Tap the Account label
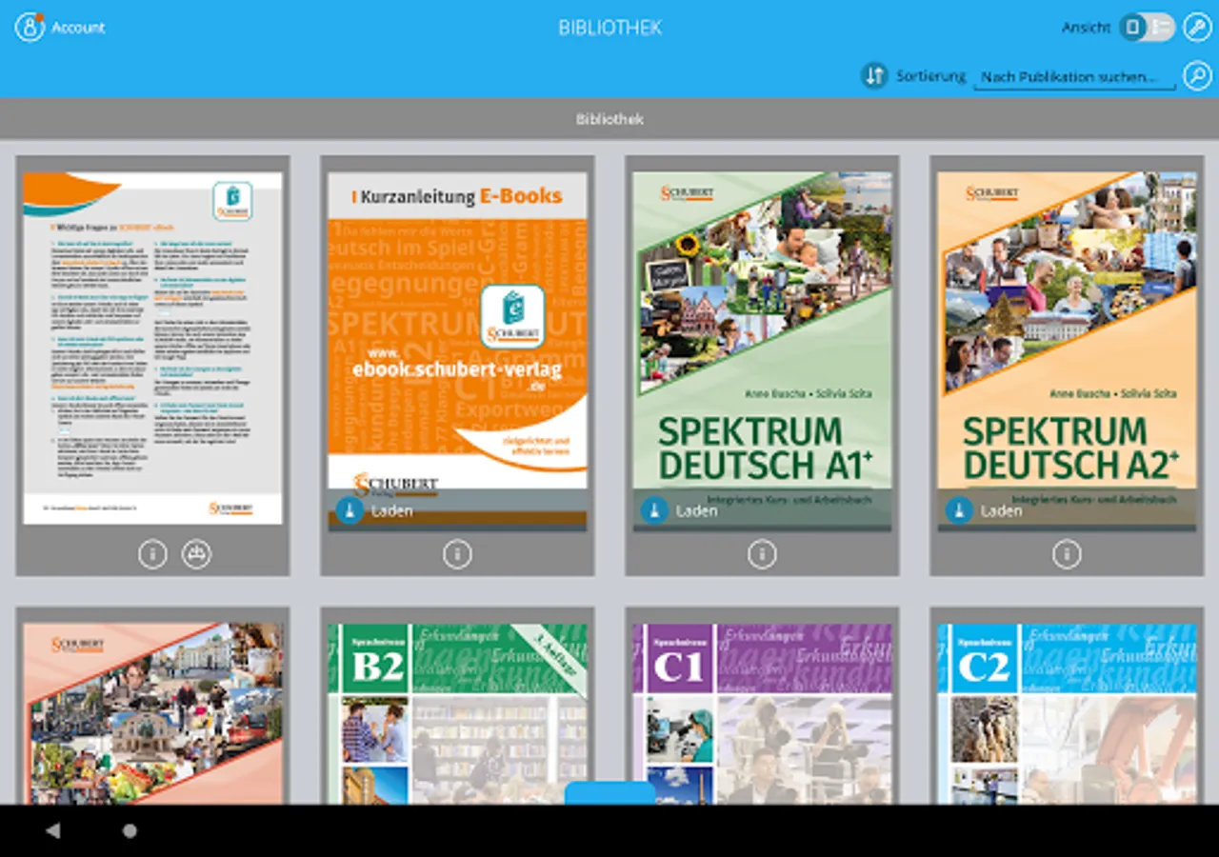The width and height of the screenshot is (1219, 857). point(78,28)
